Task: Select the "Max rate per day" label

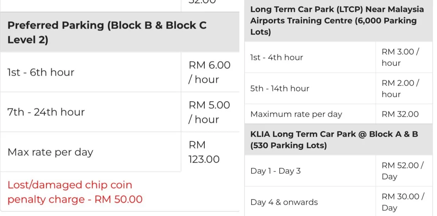Action: coord(50,152)
